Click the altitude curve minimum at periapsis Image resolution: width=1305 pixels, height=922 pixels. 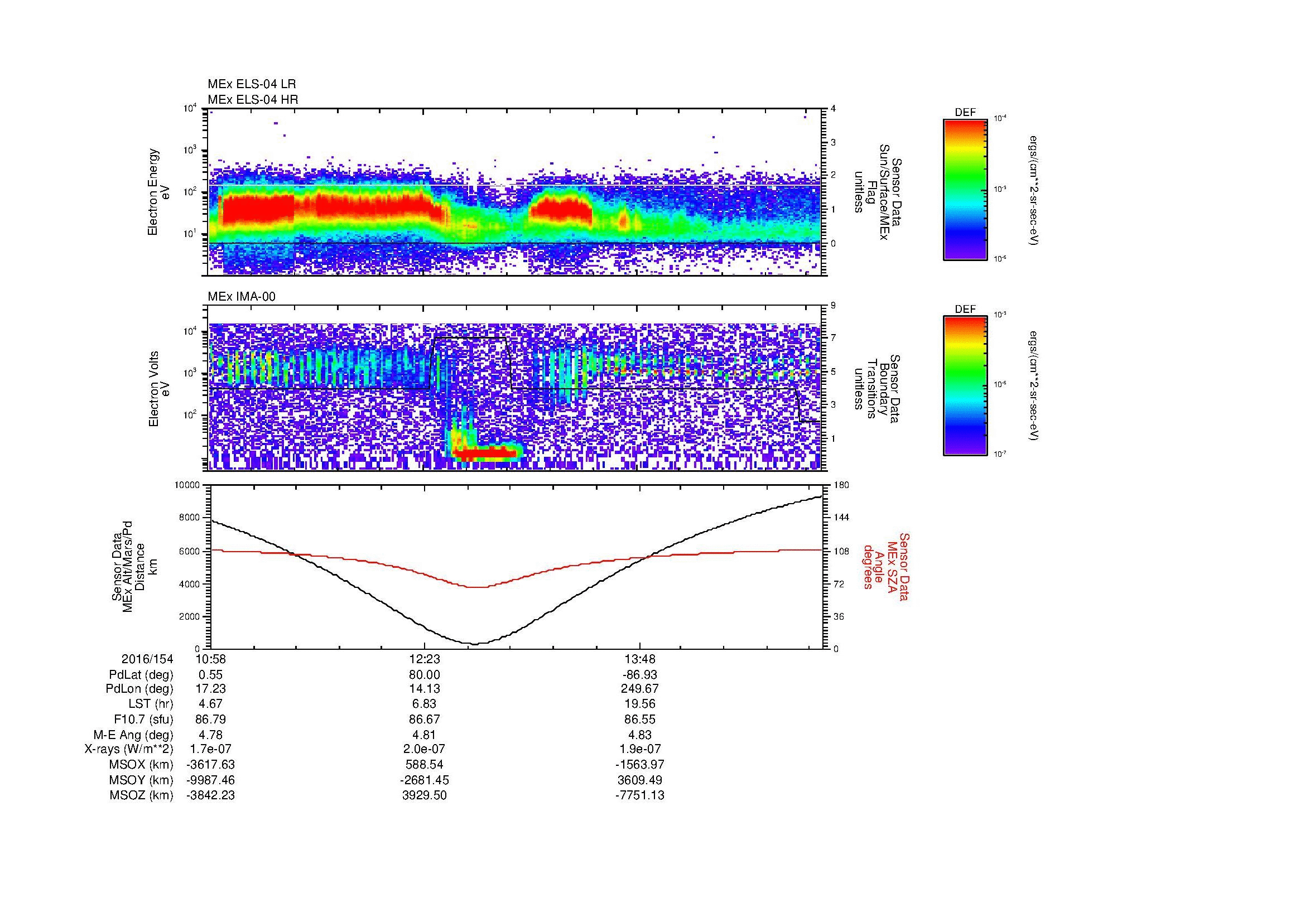point(475,644)
